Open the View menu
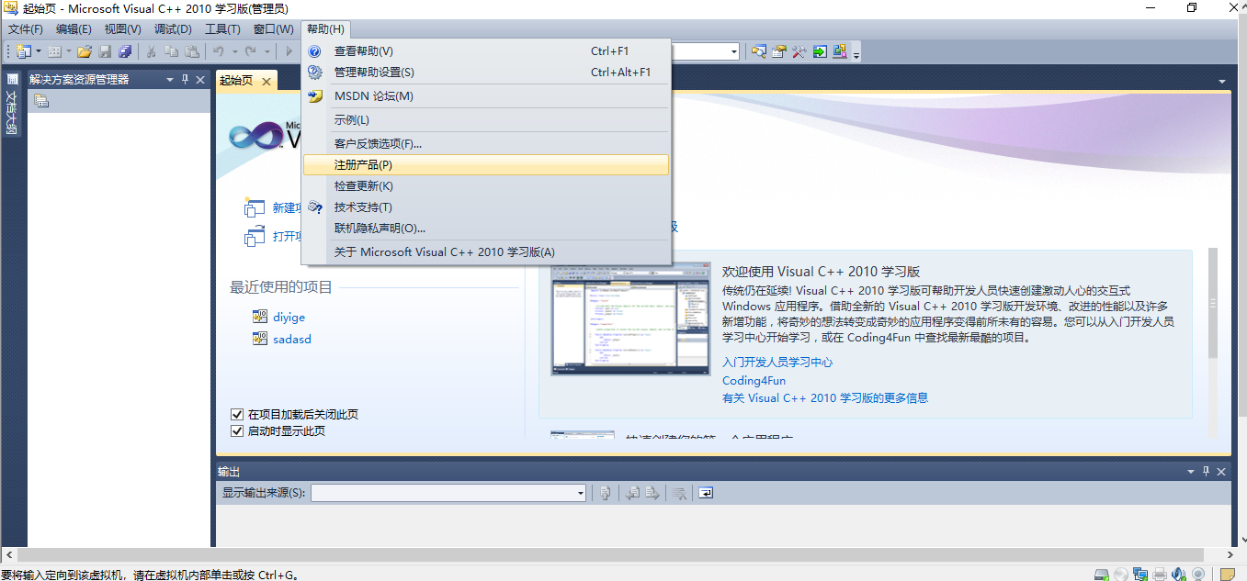This screenshot has width=1247, height=581. [x=123, y=29]
